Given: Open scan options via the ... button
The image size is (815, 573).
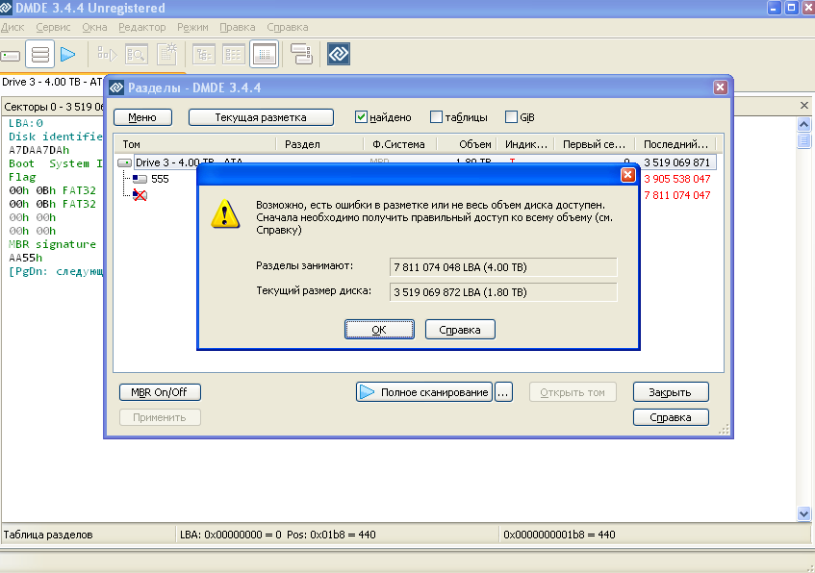Looking at the screenshot, I should click(x=503, y=391).
